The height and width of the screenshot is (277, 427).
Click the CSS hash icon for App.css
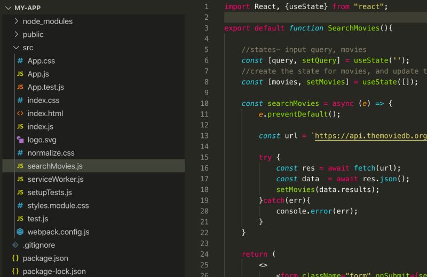(20, 60)
